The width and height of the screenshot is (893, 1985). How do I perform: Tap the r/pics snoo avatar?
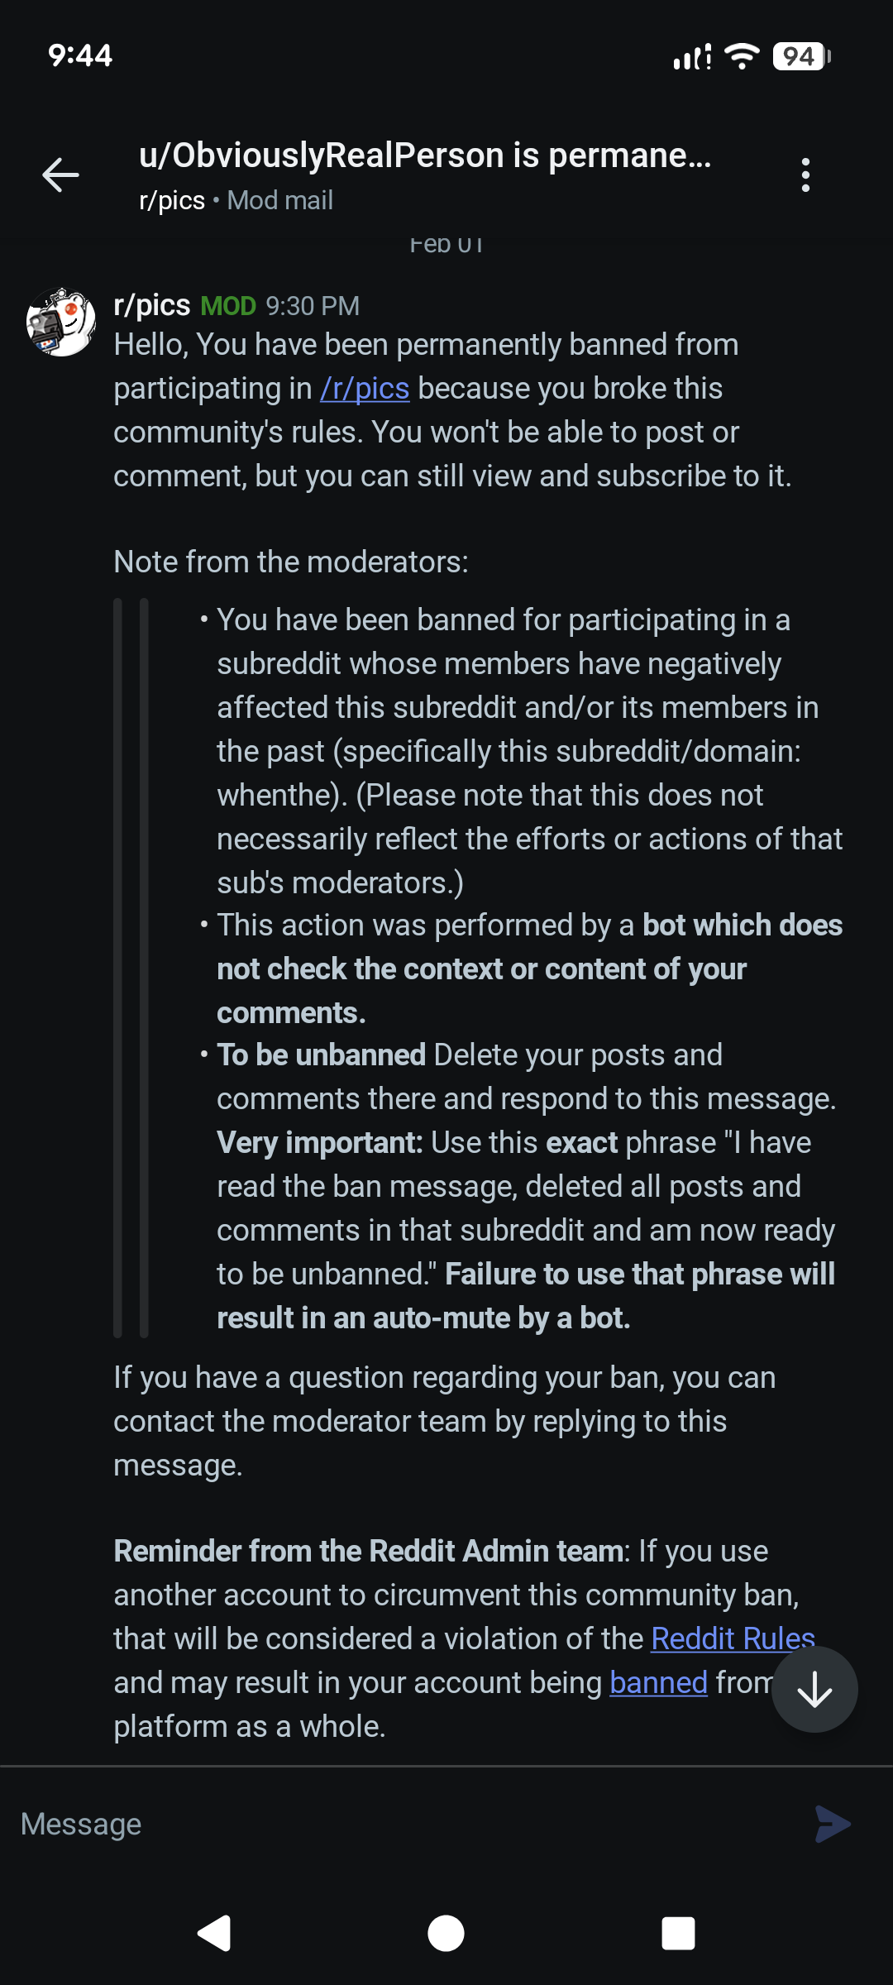click(x=61, y=322)
